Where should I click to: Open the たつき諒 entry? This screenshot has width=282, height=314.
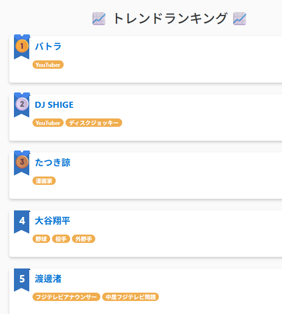pos(52,163)
